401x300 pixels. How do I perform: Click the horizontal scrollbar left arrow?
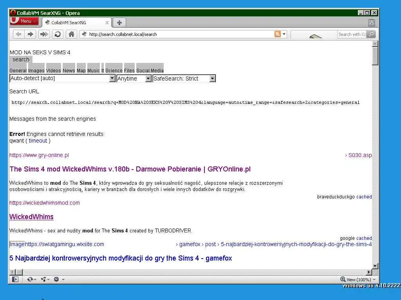click(12, 272)
